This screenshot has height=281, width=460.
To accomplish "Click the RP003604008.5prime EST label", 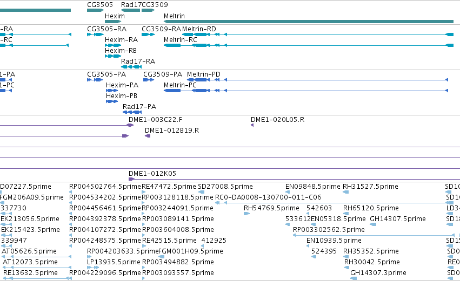I will 178,230.
